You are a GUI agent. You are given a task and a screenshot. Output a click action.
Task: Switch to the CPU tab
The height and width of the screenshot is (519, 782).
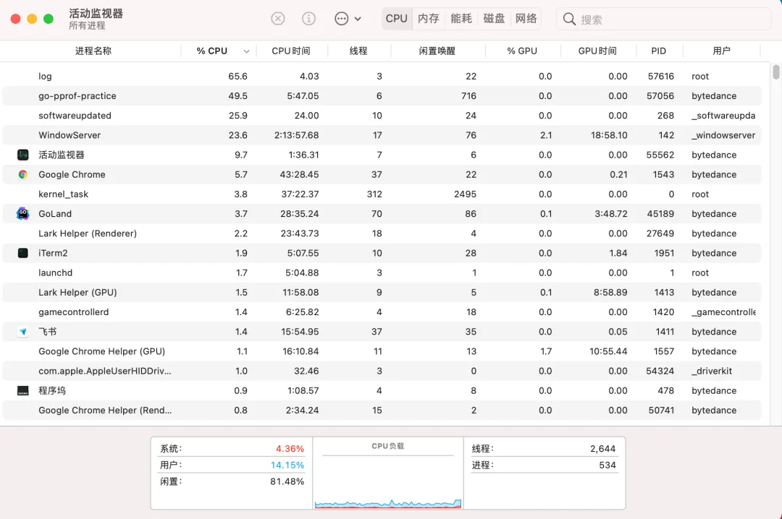click(x=397, y=18)
